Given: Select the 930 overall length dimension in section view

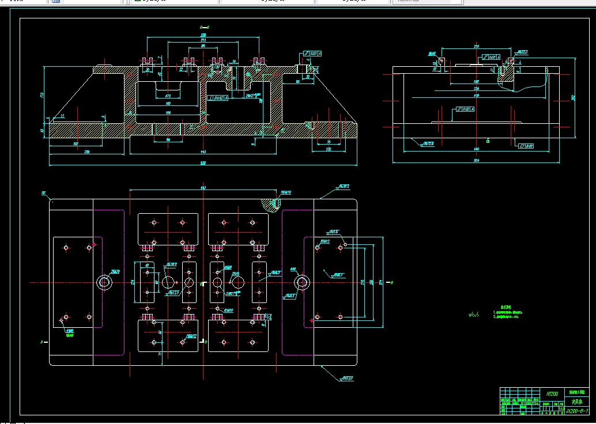Looking at the screenshot, I should coord(203,163).
